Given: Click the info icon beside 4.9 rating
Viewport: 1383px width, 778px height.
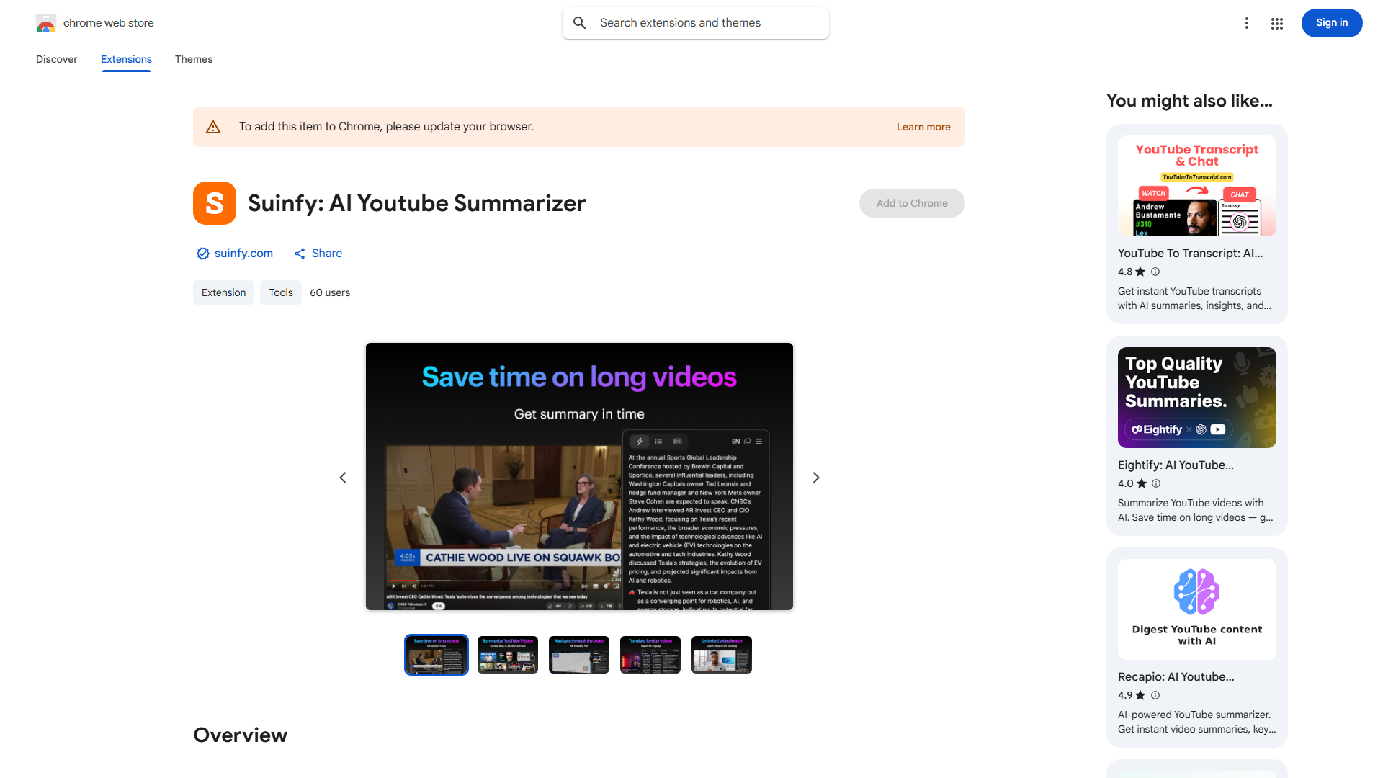Looking at the screenshot, I should click(1155, 695).
